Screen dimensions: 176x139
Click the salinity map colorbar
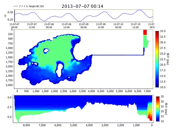(157, 59)
